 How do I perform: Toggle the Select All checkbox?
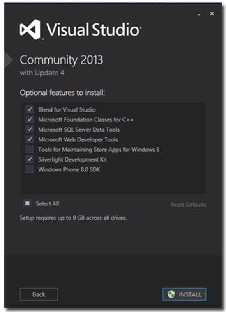pyautogui.click(x=28, y=203)
